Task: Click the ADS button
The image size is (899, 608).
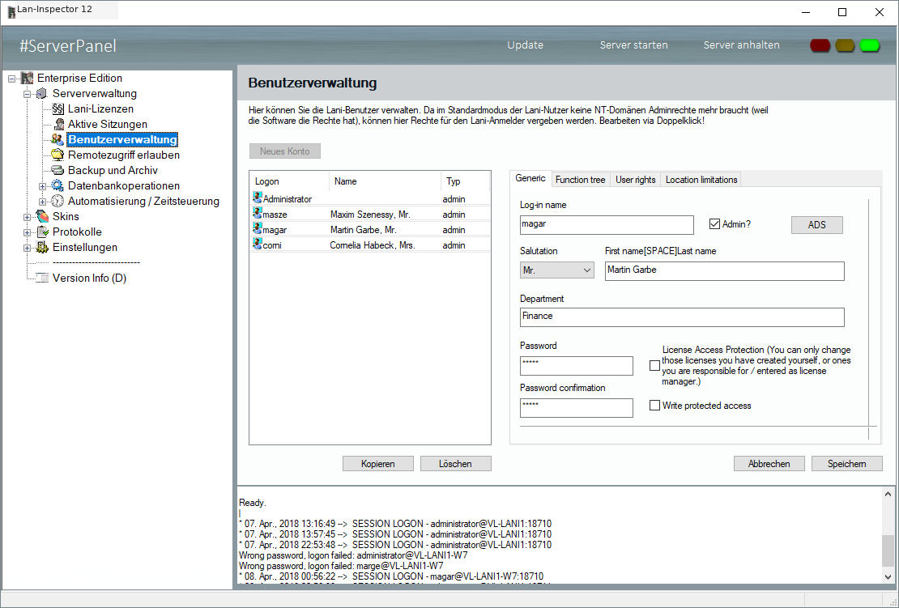Action: click(817, 224)
